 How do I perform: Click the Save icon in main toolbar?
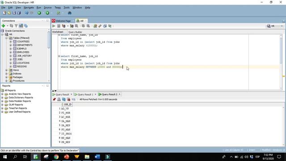[14, 13]
